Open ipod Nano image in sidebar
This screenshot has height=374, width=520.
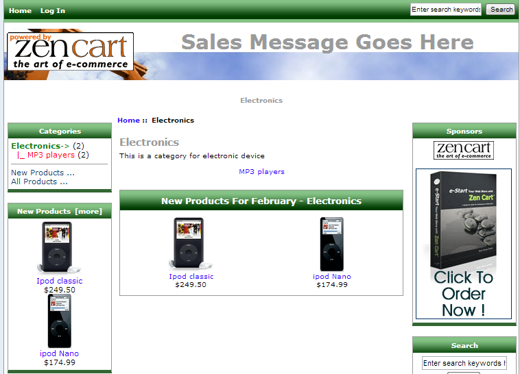[59, 321]
